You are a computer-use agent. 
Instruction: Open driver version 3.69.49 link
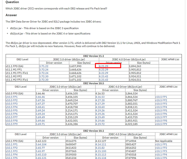pyautogui.click(x=40, y=117)
